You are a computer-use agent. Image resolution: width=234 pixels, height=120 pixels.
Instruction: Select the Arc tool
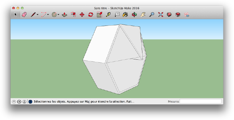click(x=44, y=14)
